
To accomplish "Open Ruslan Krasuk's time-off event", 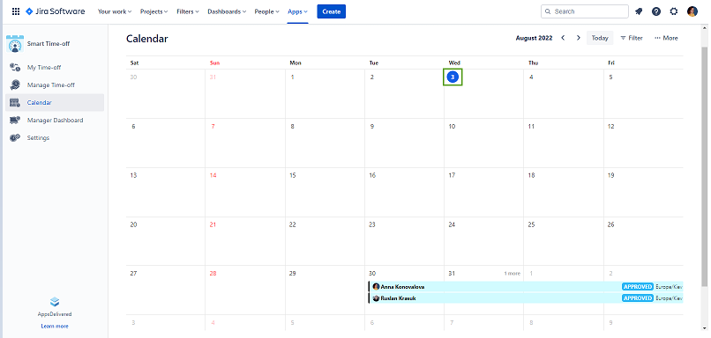I will [x=526, y=298].
